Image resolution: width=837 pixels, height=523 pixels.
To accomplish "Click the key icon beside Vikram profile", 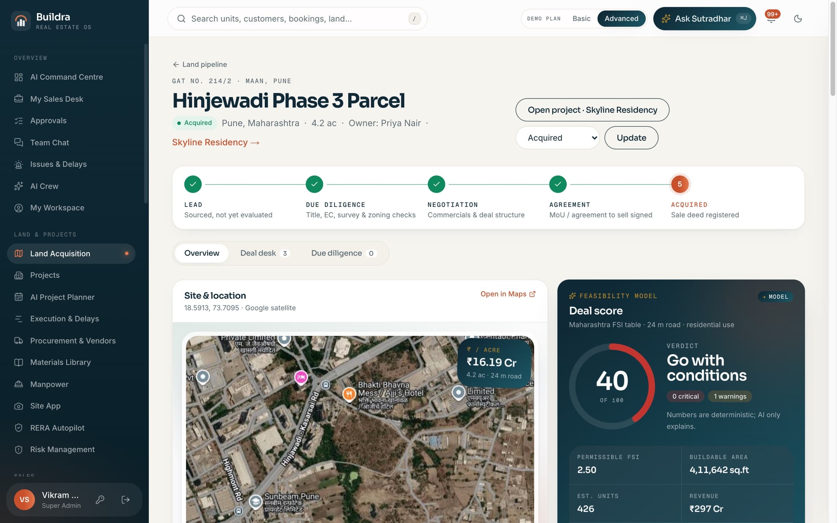I will (x=100, y=499).
